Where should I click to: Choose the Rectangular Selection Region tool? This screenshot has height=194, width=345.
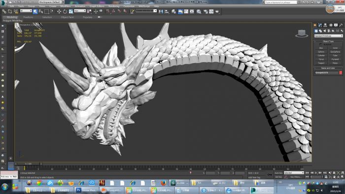[x=46, y=11]
